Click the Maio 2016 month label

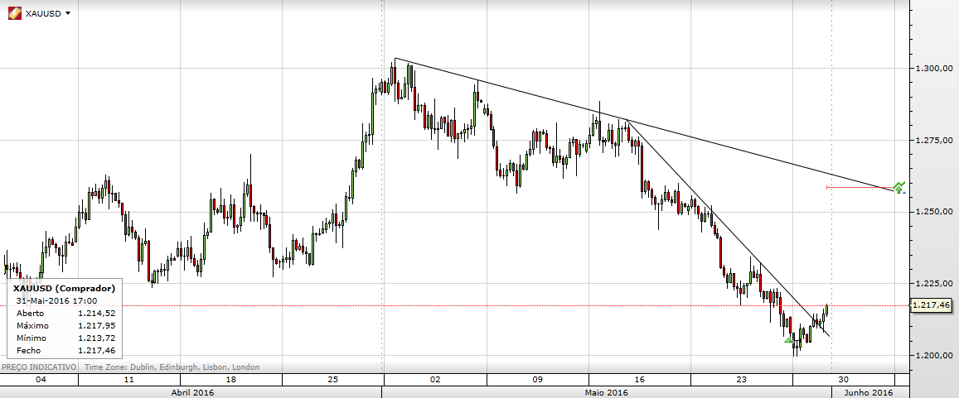click(607, 392)
